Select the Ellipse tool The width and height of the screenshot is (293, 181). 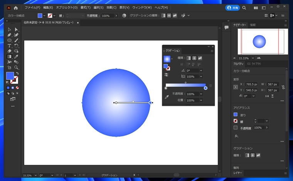pyautogui.click(x=9, y=40)
